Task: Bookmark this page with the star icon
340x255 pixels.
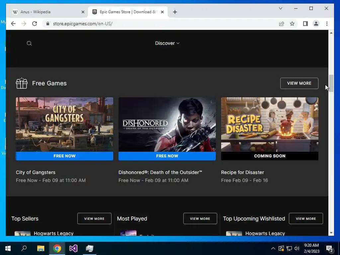Action: tap(292, 24)
